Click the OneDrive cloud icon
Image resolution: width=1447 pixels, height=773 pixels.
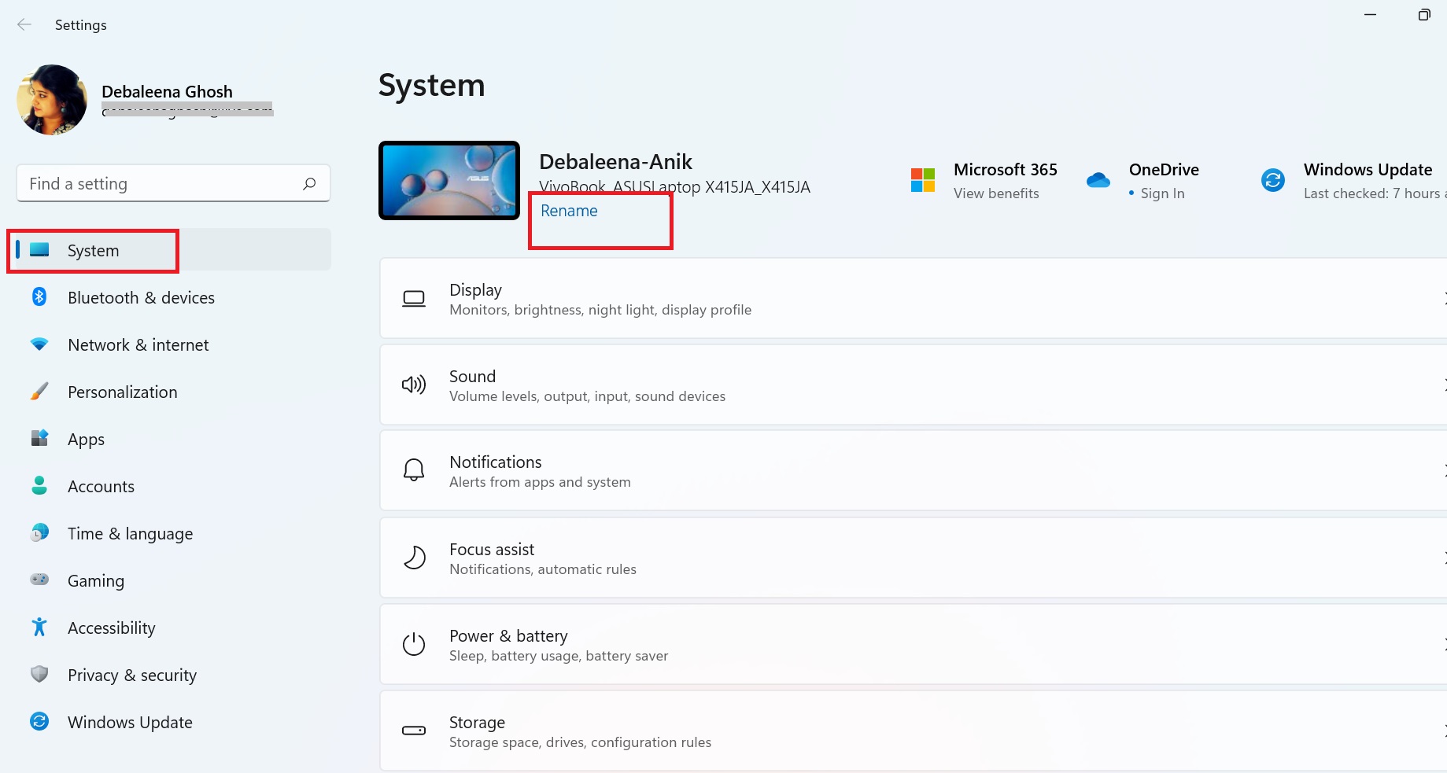pos(1098,180)
